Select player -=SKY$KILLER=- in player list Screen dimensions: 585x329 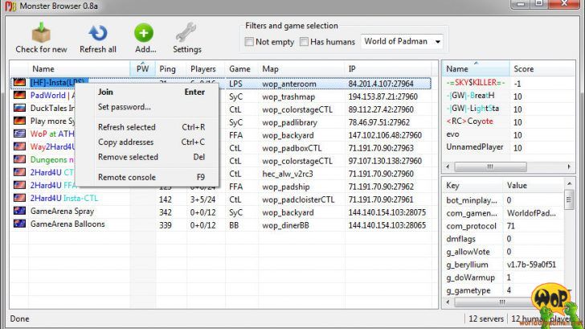[476, 83]
